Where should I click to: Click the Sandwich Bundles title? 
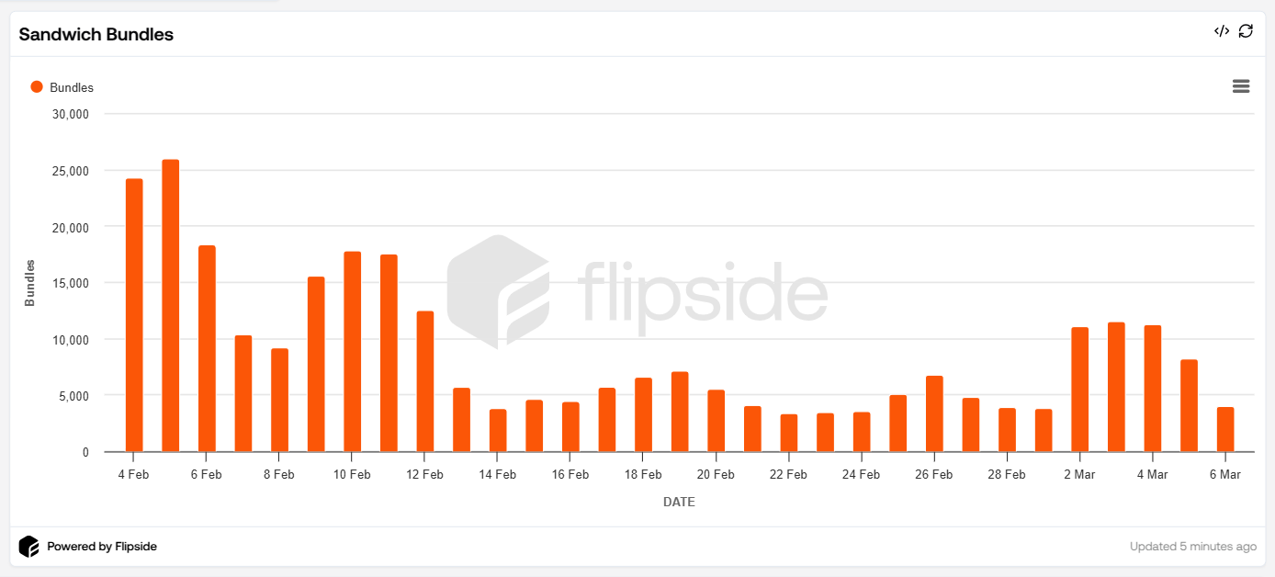pyautogui.click(x=96, y=35)
